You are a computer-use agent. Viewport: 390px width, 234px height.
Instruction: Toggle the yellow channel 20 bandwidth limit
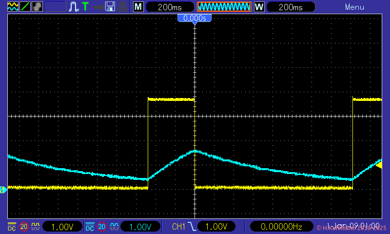[x=24, y=227]
